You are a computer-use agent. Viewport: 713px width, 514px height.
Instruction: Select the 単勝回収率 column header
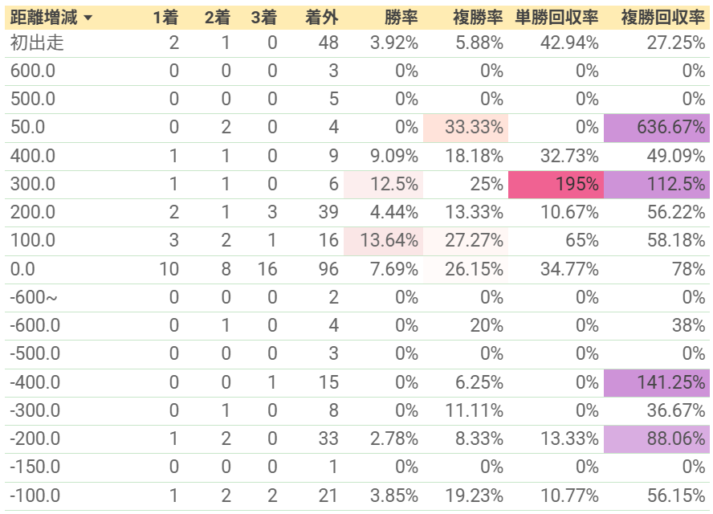[556, 18]
